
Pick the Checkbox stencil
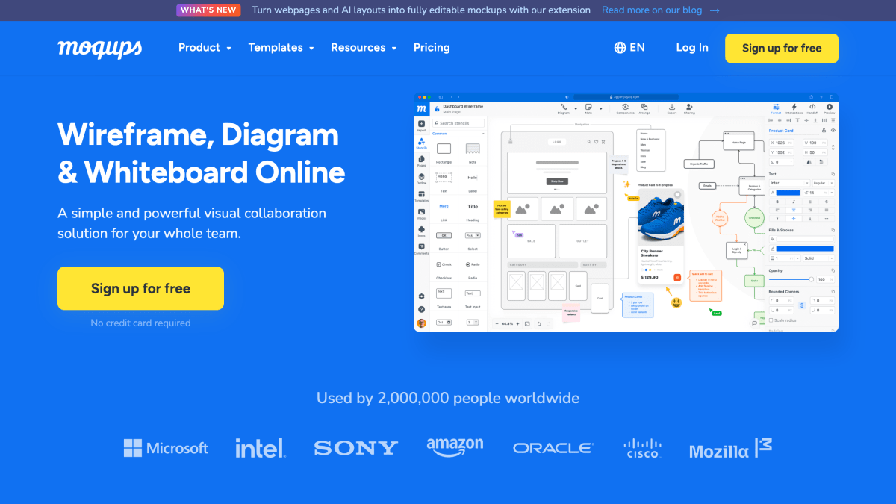[x=444, y=269]
